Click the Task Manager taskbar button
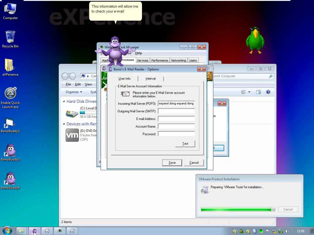 tap(59, 231)
